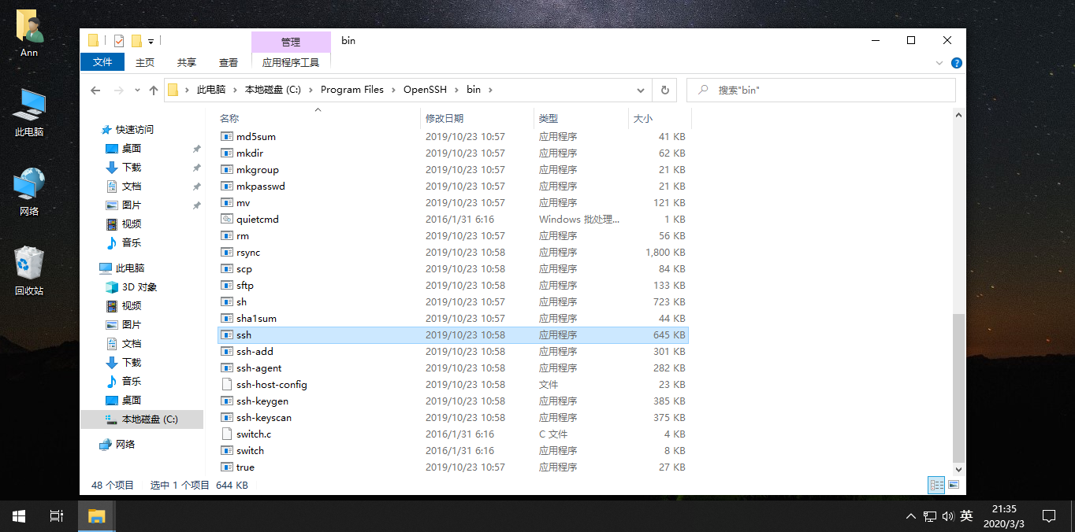Click the properties quick-access toolbar icon

pos(119,41)
